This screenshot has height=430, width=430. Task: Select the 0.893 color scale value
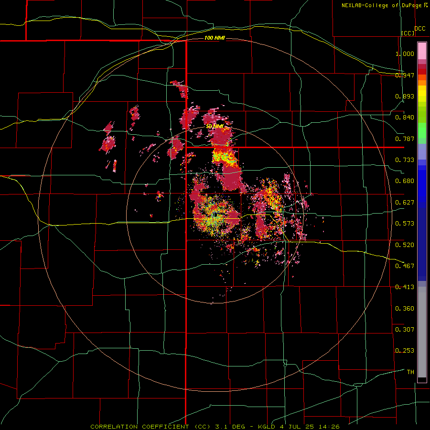[x=405, y=96]
